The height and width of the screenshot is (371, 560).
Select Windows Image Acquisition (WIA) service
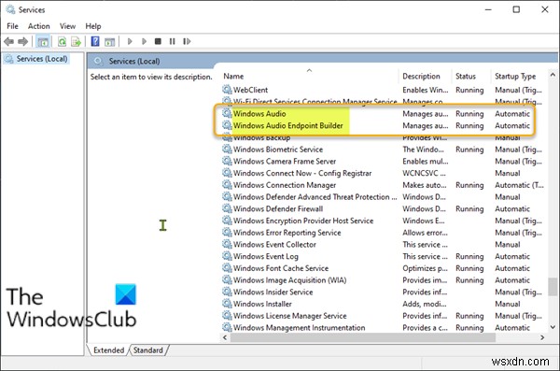tap(289, 280)
